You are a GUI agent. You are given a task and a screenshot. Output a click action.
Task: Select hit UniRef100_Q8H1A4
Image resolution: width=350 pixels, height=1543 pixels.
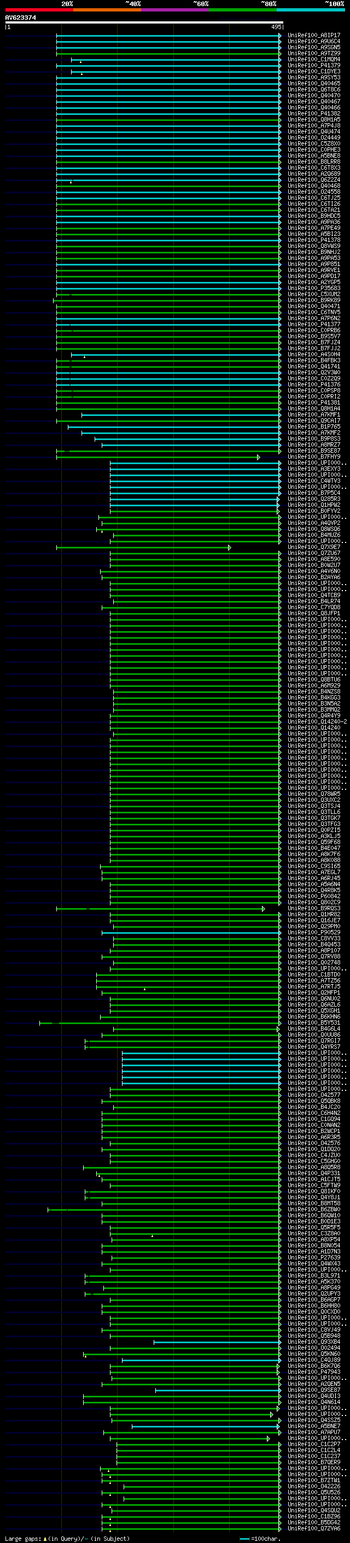(x=314, y=408)
